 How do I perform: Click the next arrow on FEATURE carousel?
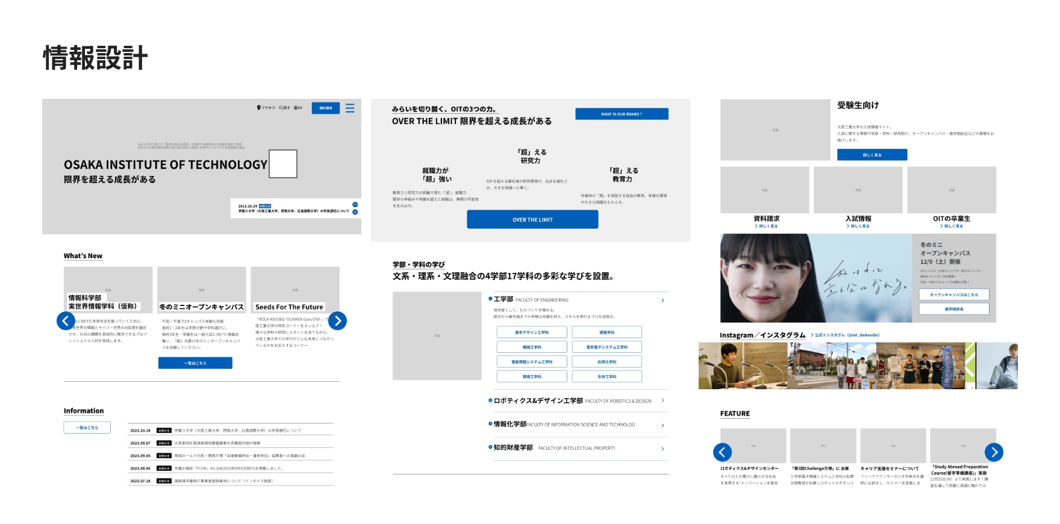click(994, 452)
